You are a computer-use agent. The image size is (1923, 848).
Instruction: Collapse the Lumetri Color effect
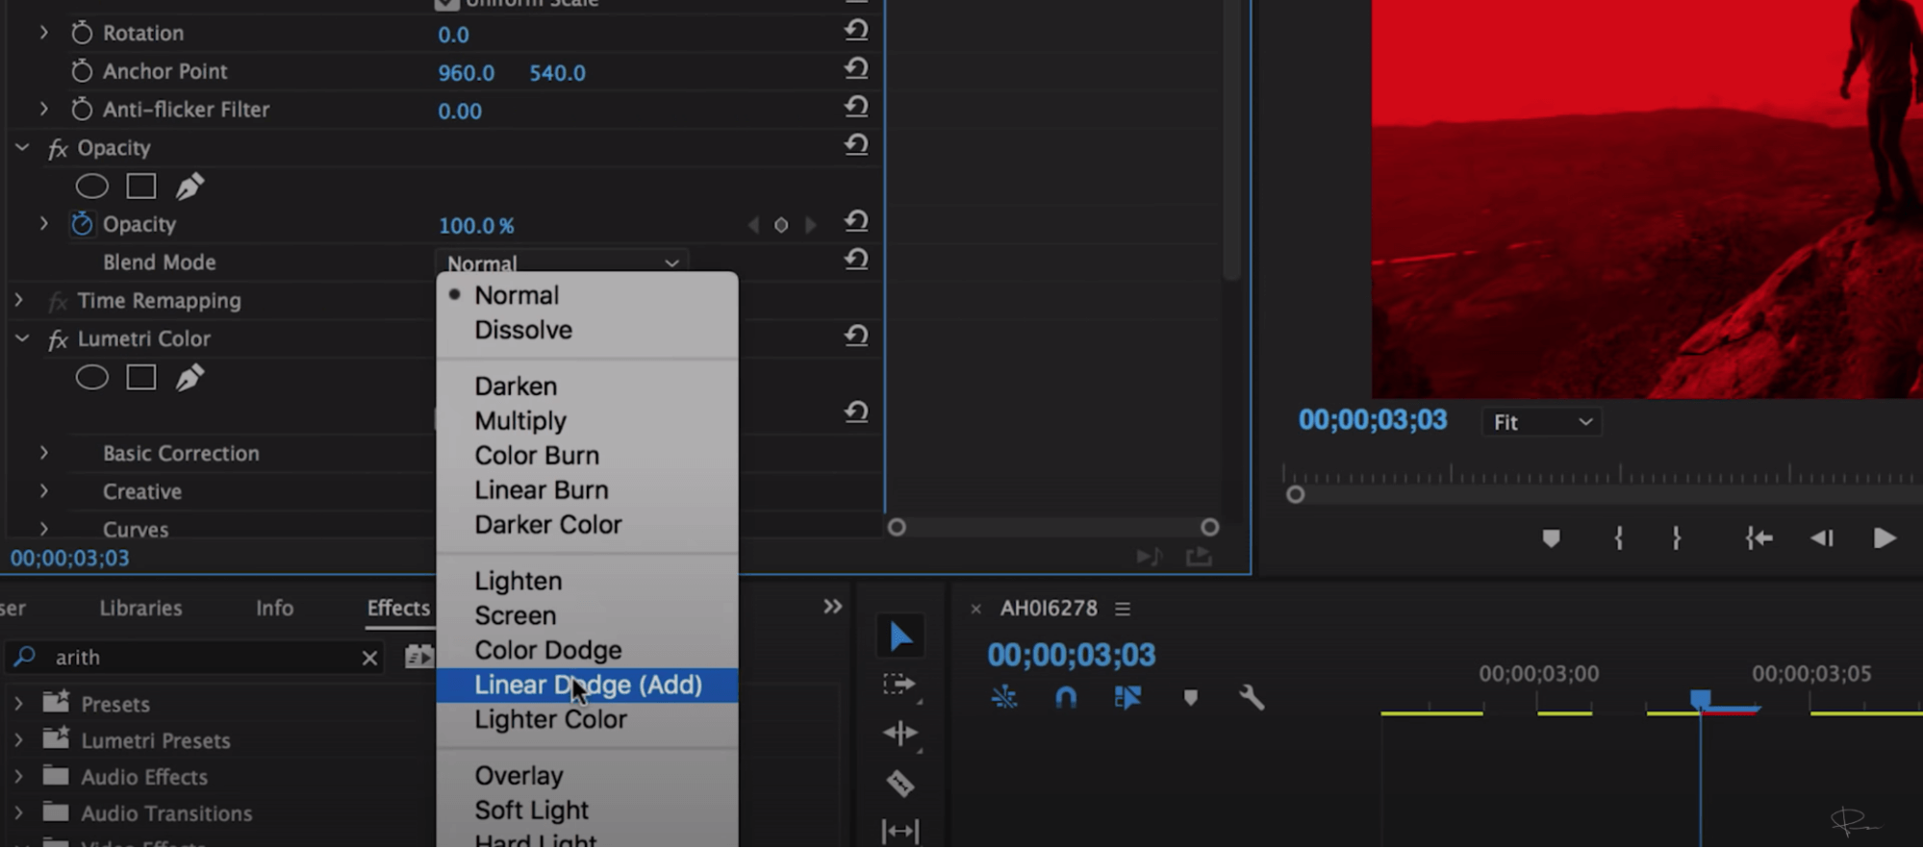[x=21, y=339]
